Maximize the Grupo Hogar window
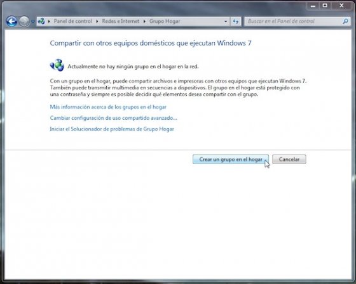Viewport: 356px width, 284px height. [325, 6]
